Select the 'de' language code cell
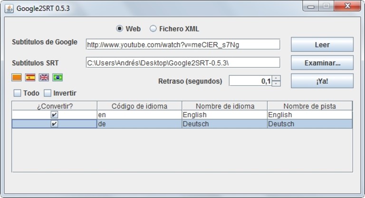The height and width of the screenshot is (198, 365). tap(139, 124)
